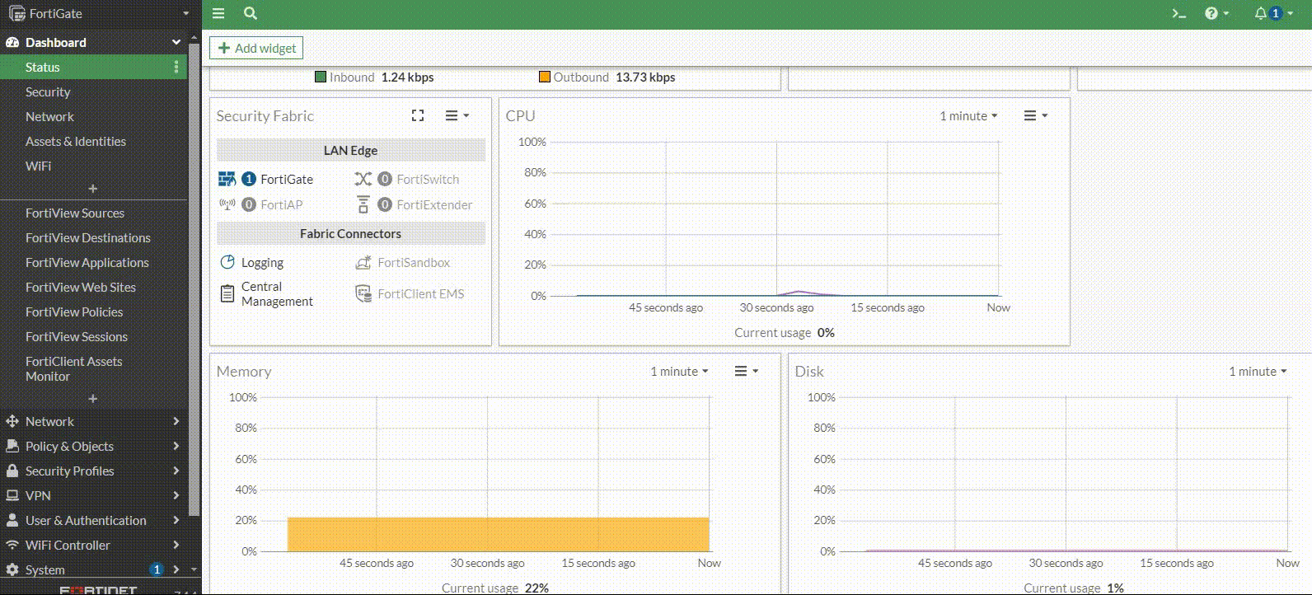The image size is (1312, 595).
Task: Expand Security Fabric widget to fullscreen
Action: tap(418, 116)
